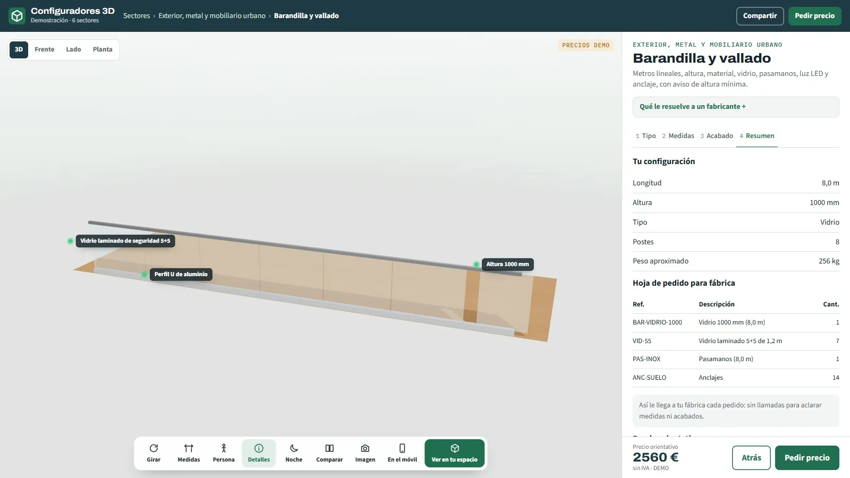Screen dimensions: 850x478
Task: Launch Ver en tu espacio AR view
Action: (454, 453)
